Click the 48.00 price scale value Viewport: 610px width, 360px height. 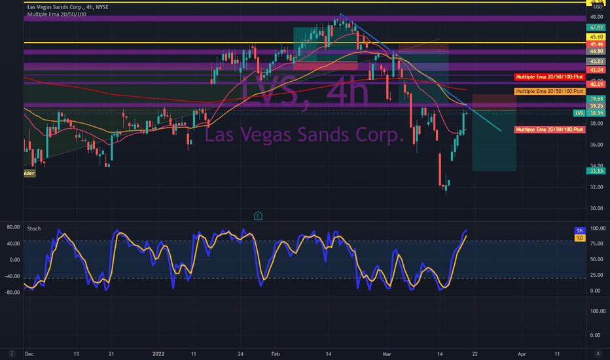tap(596, 17)
